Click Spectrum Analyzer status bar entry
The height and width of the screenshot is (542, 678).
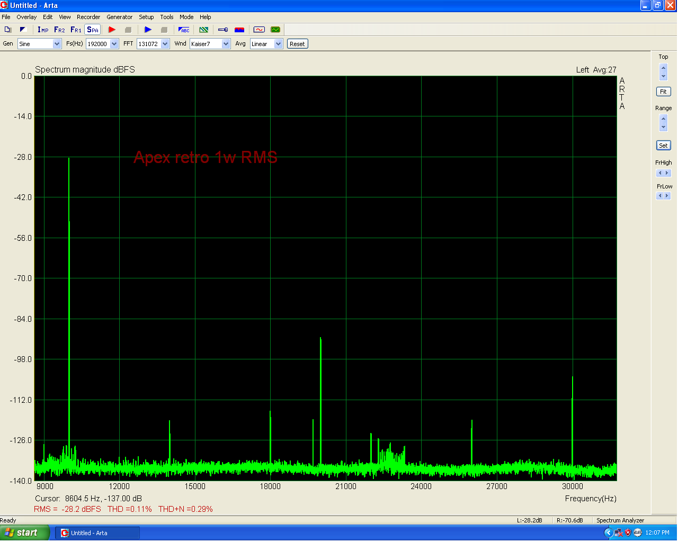click(620, 520)
